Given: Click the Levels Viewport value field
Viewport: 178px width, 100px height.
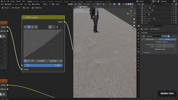Looking at the screenshot, I should click(164, 44).
